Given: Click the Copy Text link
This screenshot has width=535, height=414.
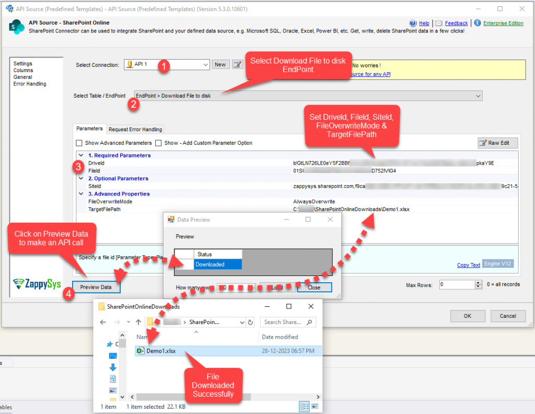Looking at the screenshot, I should pos(468,264).
